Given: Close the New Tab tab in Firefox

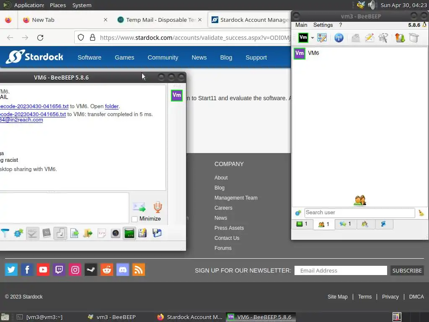Looking at the screenshot, I should pos(106,20).
